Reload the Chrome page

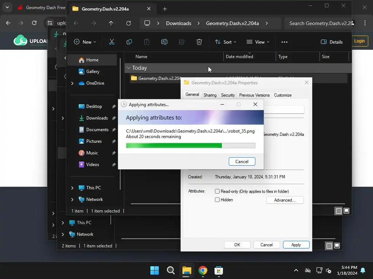(34, 23)
